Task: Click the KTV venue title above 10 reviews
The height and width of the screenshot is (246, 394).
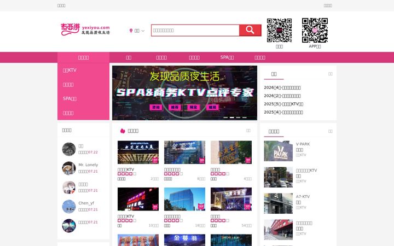Action: click(126, 216)
